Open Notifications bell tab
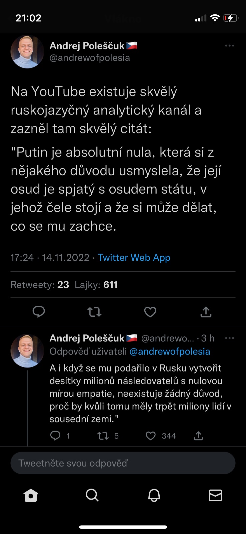This screenshot has width=246, height=534. point(154,495)
